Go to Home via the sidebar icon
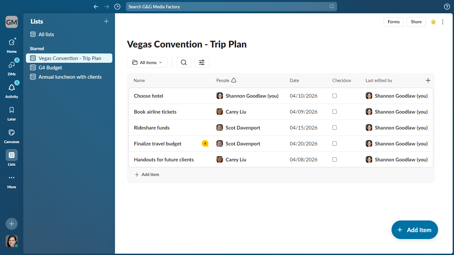The width and height of the screenshot is (454, 255). click(x=11, y=43)
